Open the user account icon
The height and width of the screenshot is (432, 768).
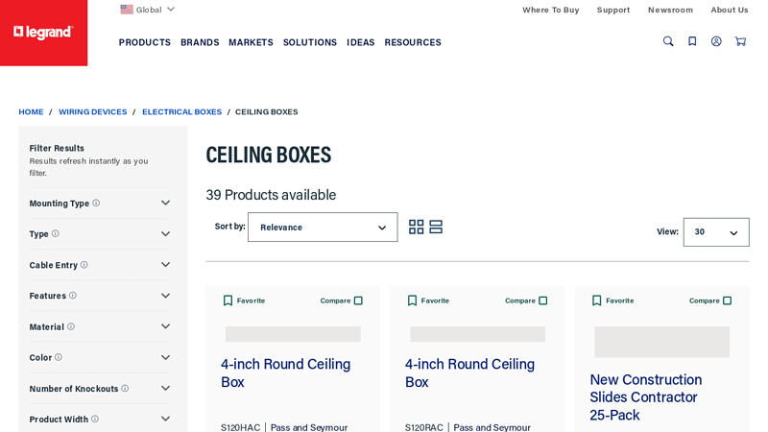click(x=716, y=41)
